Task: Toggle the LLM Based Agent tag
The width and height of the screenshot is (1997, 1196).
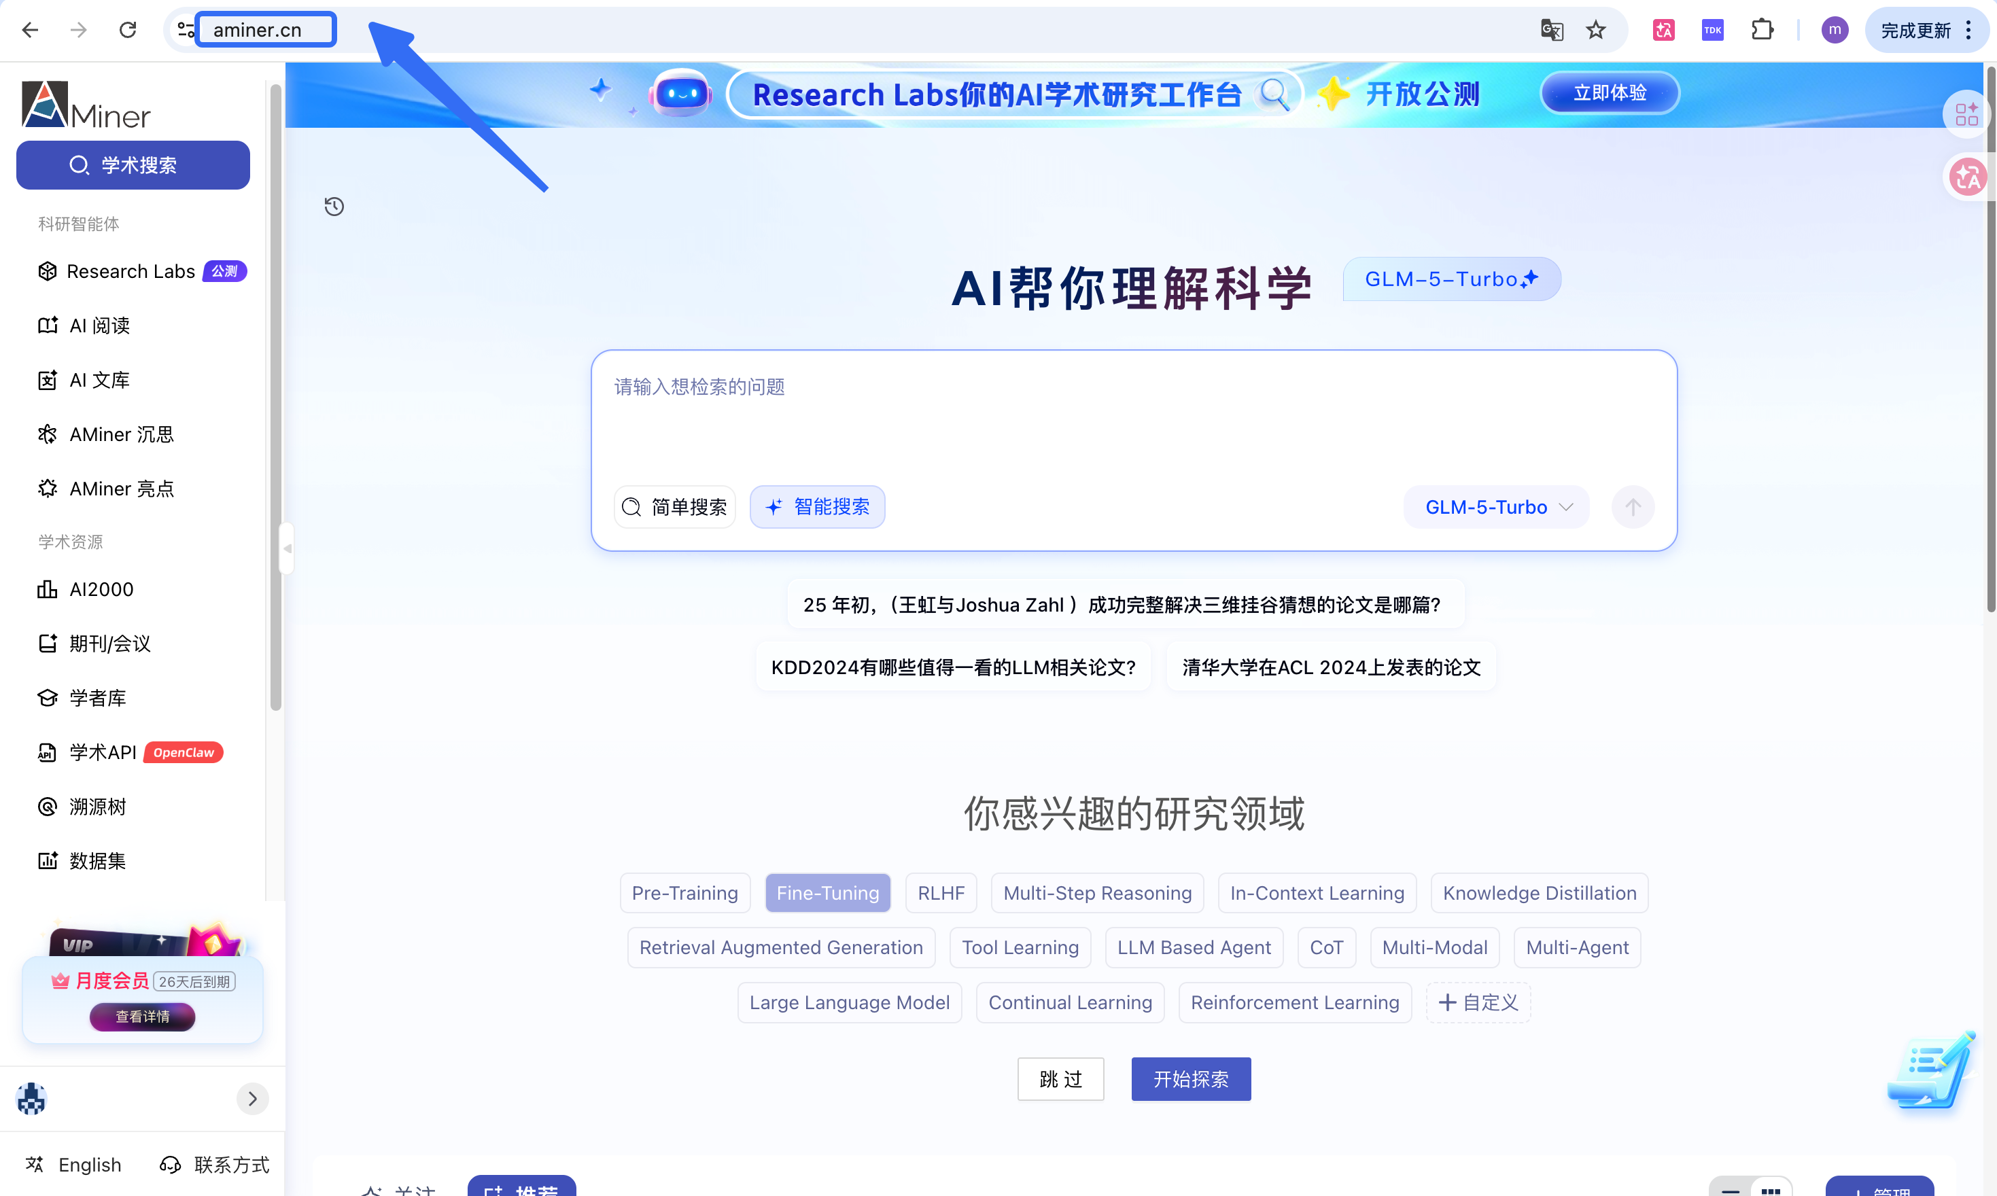Action: [1194, 948]
